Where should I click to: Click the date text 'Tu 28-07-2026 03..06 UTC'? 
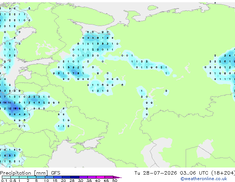click(x=172, y=173)
